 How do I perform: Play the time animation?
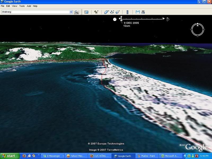[168, 19]
